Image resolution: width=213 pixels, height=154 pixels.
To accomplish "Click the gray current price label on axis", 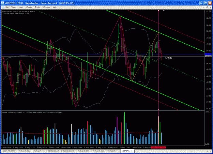I will point(208,56).
